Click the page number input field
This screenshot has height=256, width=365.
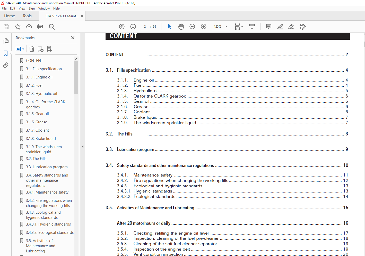(145, 27)
